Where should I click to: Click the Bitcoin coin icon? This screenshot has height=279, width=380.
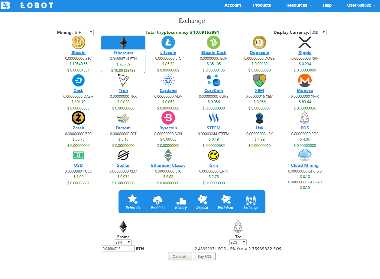coord(78,43)
